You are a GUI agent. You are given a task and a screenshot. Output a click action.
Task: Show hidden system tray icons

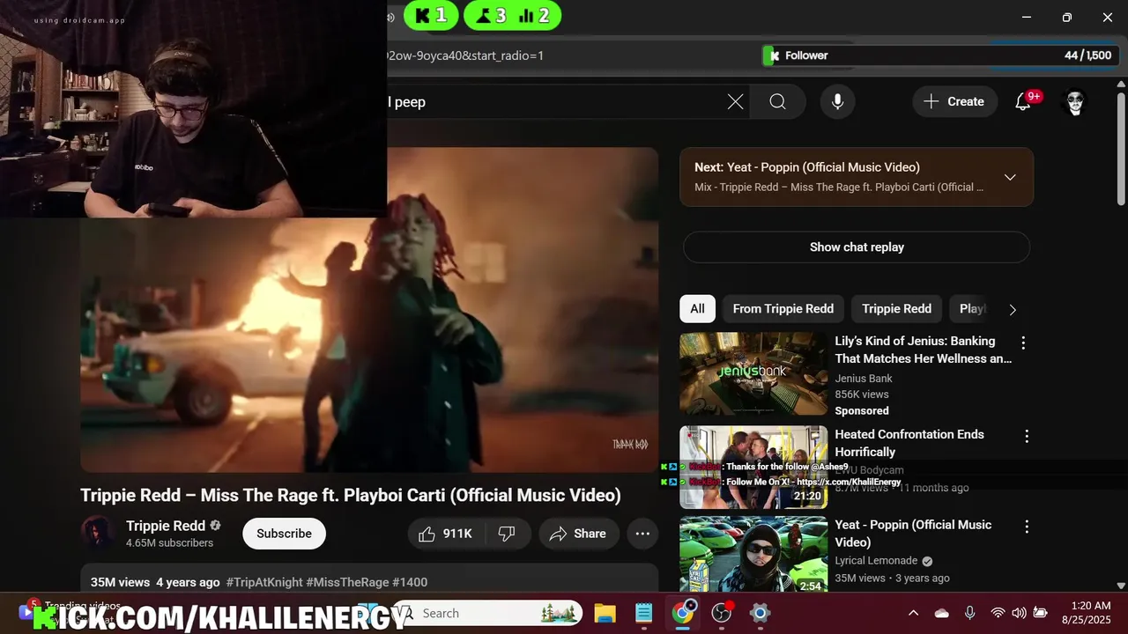click(x=913, y=613)
